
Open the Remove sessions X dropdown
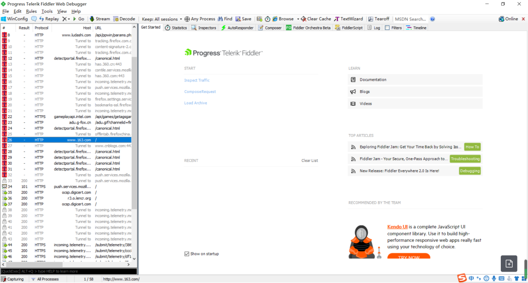(x=66, y=19)
